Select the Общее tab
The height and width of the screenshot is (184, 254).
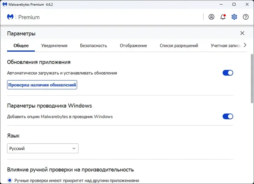(x=21, y=45)
